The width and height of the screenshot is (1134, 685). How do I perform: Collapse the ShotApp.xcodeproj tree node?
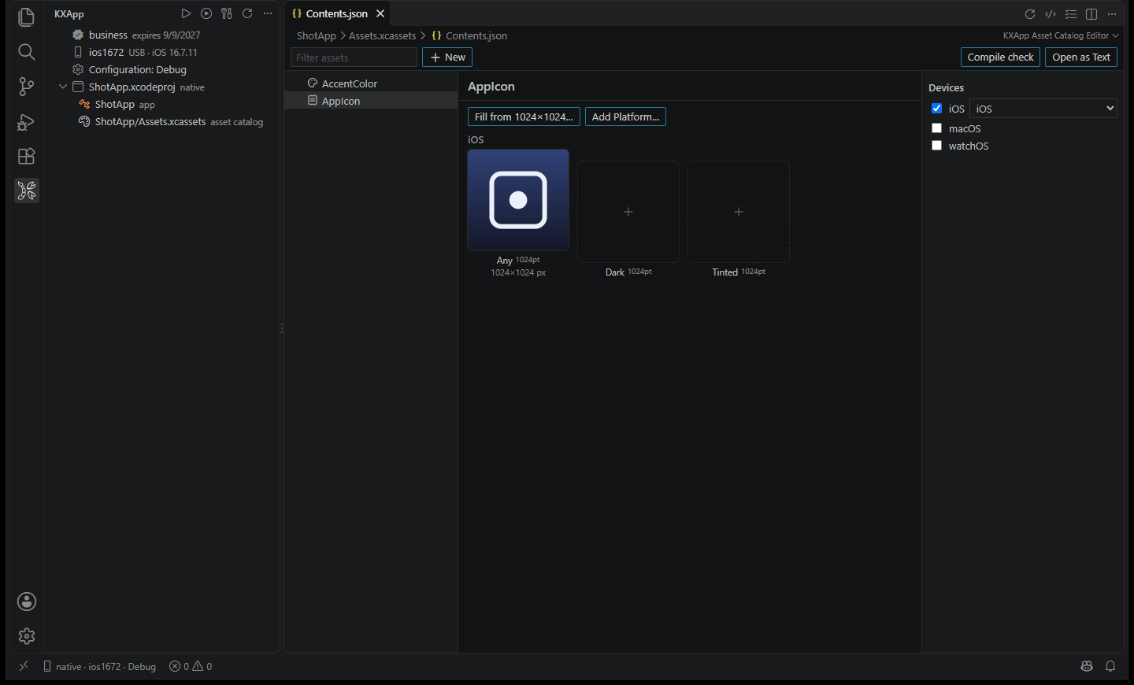[x=63, y=87]
